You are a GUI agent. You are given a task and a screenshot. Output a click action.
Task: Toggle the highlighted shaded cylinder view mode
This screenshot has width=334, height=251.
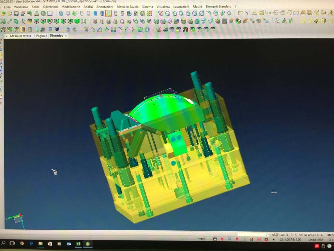coord(109,13)
